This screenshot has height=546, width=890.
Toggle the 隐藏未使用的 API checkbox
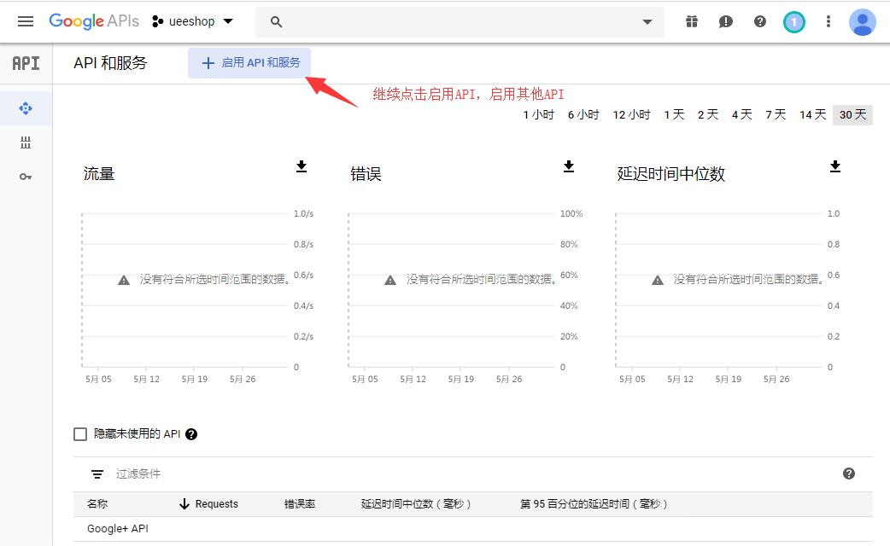pyautogui.click(x=80, y=434)
